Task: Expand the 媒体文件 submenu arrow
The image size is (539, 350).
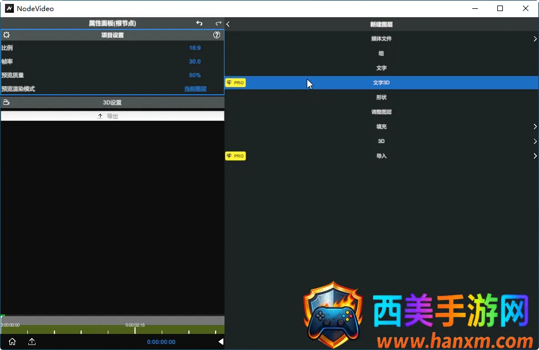Action: click(535, 39)
